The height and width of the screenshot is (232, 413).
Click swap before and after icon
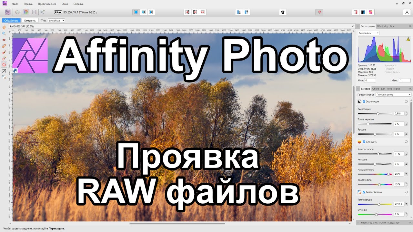click(x=203, y=12)
